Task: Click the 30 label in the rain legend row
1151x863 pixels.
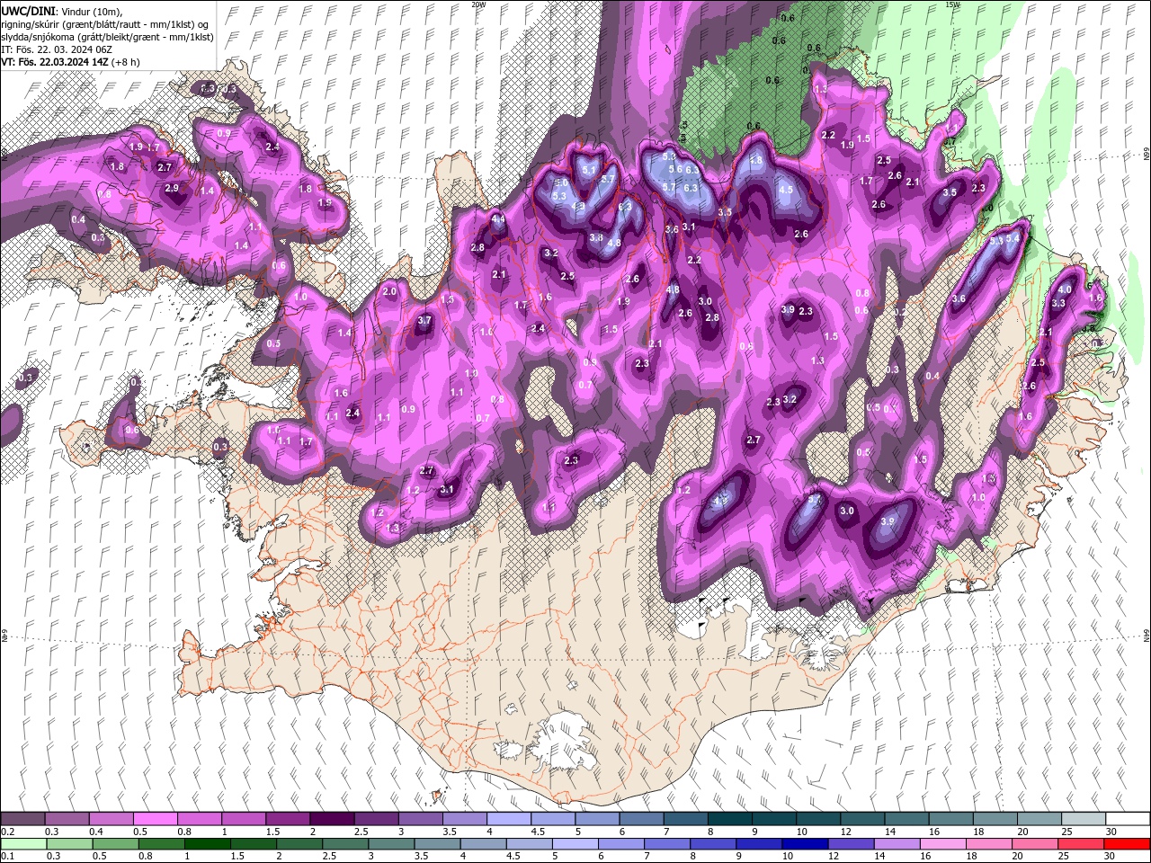Action: (1111, 857)
